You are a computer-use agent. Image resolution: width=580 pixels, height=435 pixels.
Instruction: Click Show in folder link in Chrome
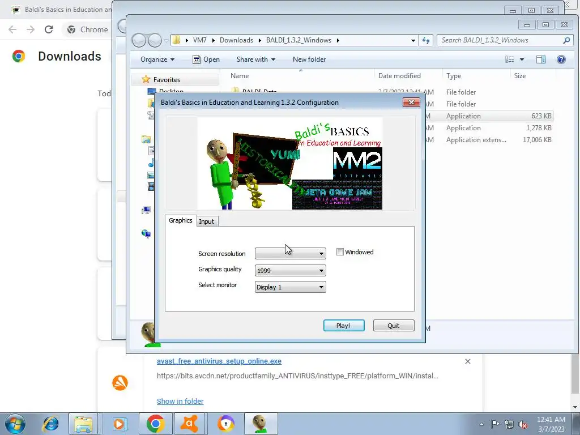180,402
